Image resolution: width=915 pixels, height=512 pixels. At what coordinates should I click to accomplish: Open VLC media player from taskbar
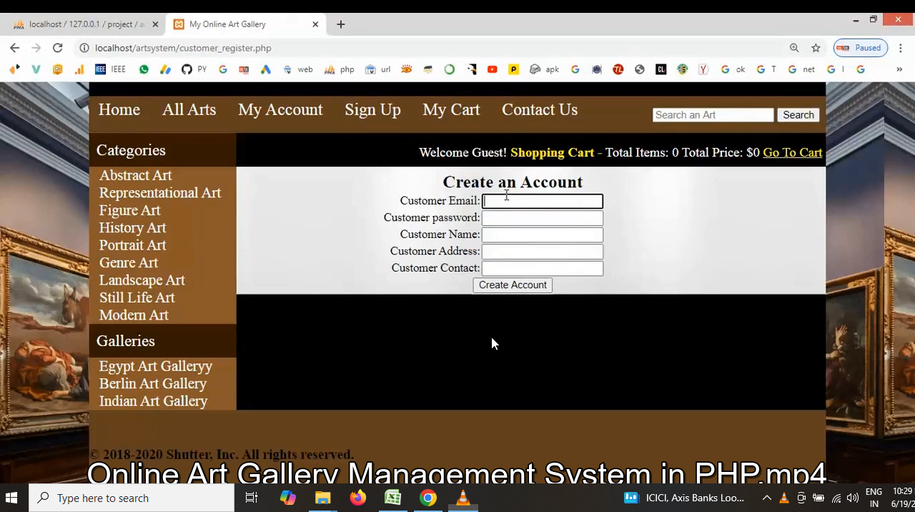coord(463,498)
